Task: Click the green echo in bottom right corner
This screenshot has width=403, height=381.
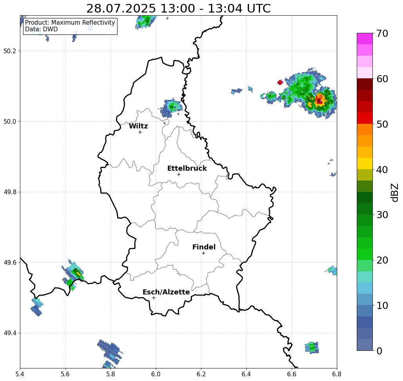Action: coord(312,348)
